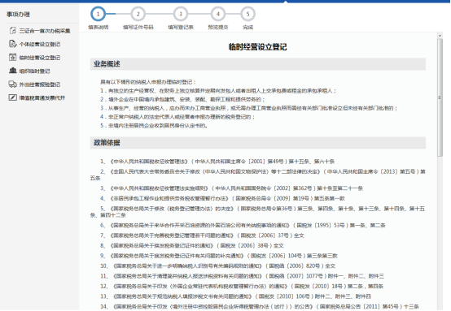Select step 1 circle 填表说明
The height and width of the screenshot is (311, 451).
pos(98,14)
